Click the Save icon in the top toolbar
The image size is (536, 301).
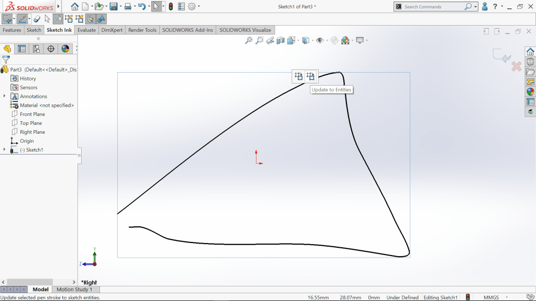pos(114,7)
